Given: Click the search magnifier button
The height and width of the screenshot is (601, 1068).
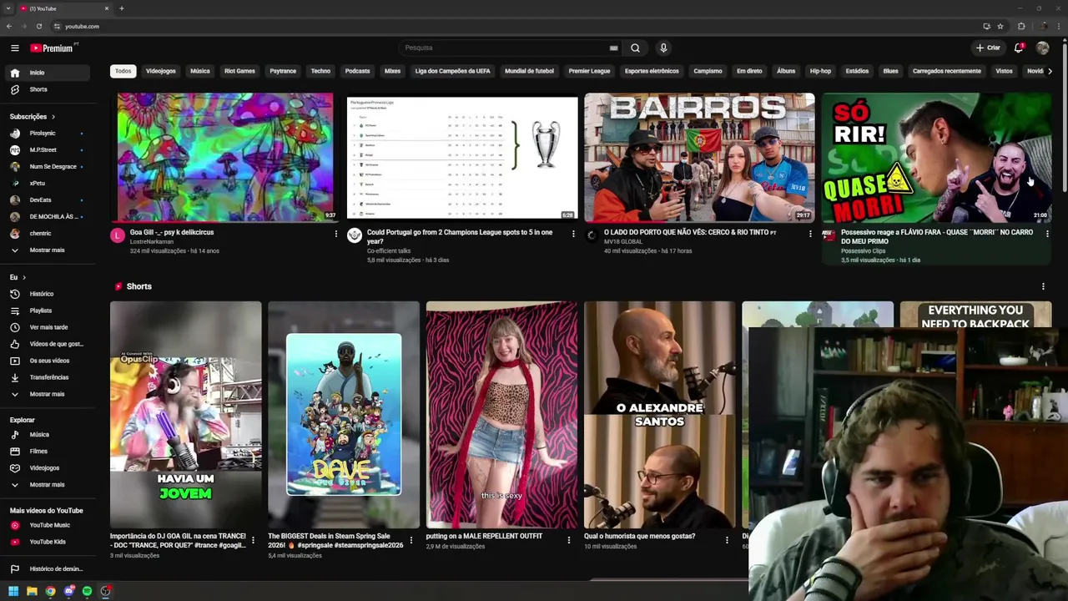Looking at the screenshot, I should coord(635,48).
